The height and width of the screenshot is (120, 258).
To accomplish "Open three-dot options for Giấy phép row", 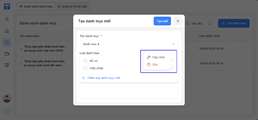I will (173, 68).
